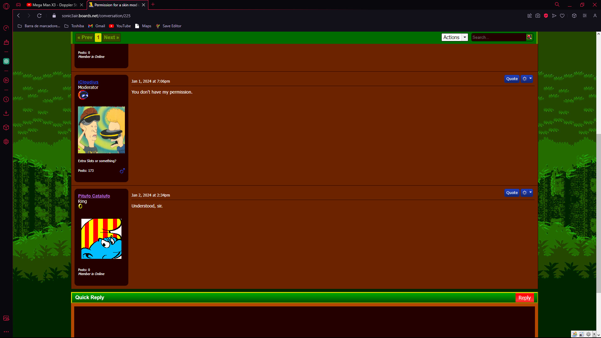Open iCloudius profile link
The image size is (601, 338).
coord(88,82)
